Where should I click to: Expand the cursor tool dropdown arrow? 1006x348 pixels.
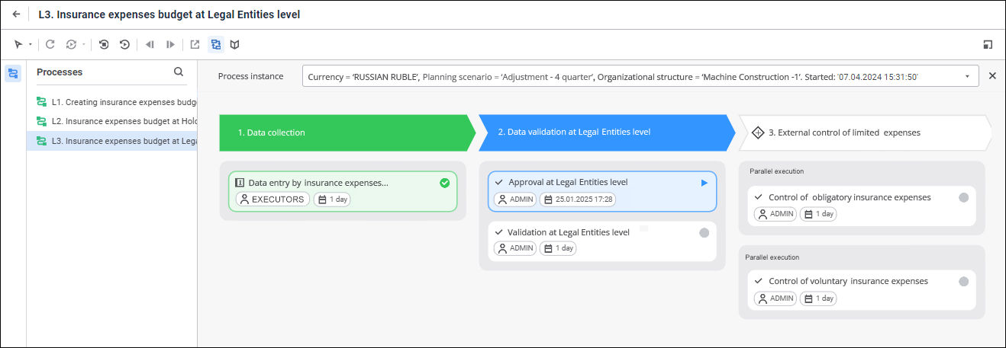coord(31,45)
